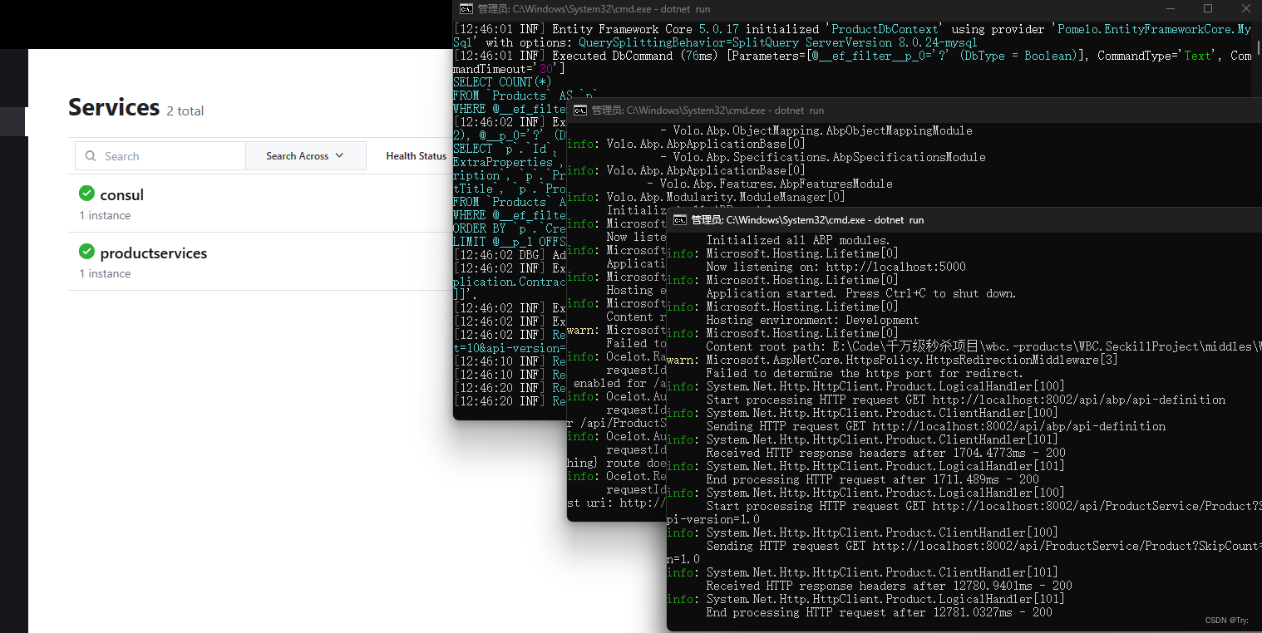Viewport: 1262px width, 633px height.
Task: Click 'Volo.Abp.ObjectMapping.AbpObjectMappingModule' line in middle console
Action: (816, 130)
